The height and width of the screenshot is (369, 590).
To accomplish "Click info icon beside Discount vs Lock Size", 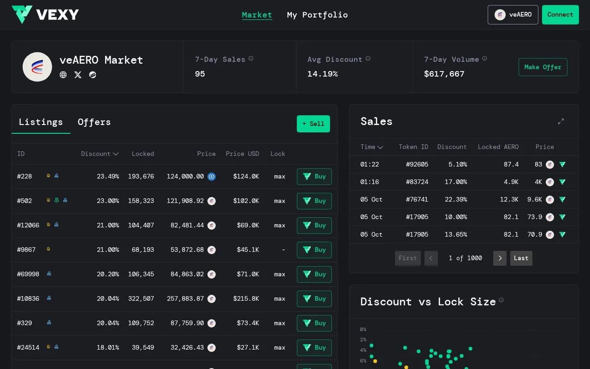I will pyautogui.click(x=501, y=300).
